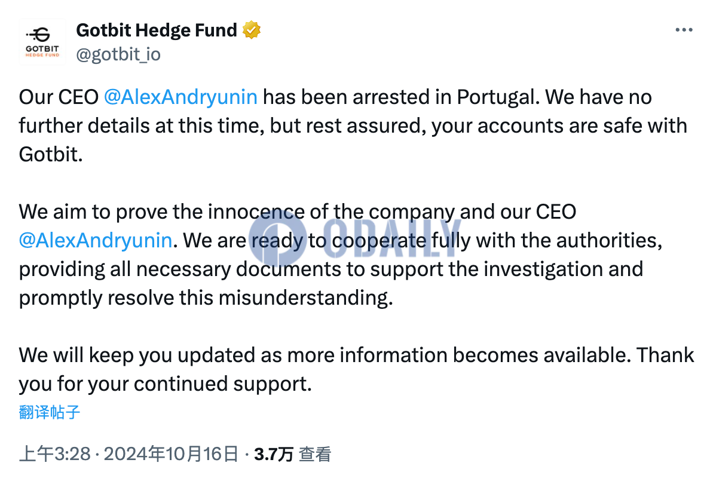Click the paragraph starting 'We aim to prove'
This screenshot has height=478, width=710.
(341, 255)
